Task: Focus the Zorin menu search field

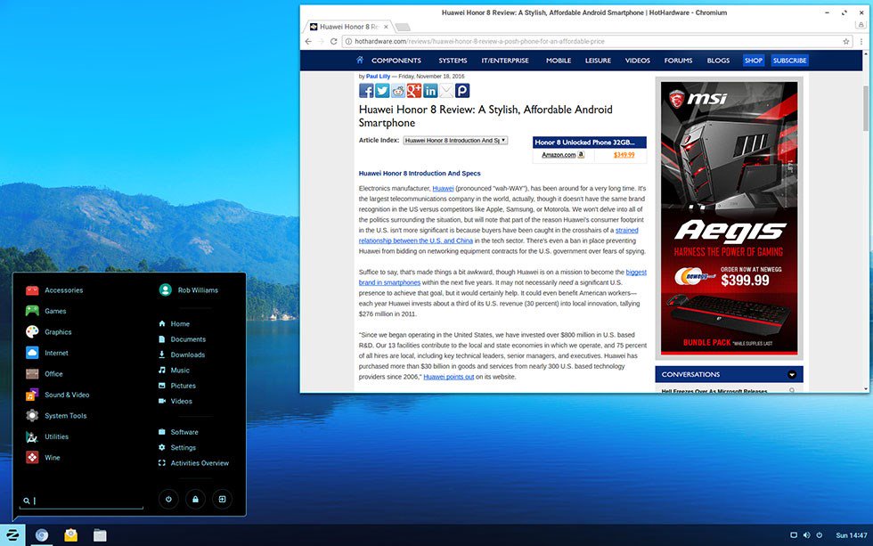Action: pos(82,501)
